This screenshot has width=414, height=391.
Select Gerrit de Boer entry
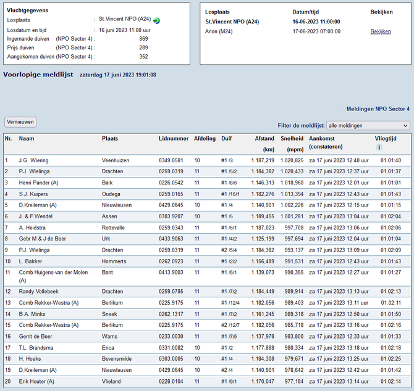(35, 337)
